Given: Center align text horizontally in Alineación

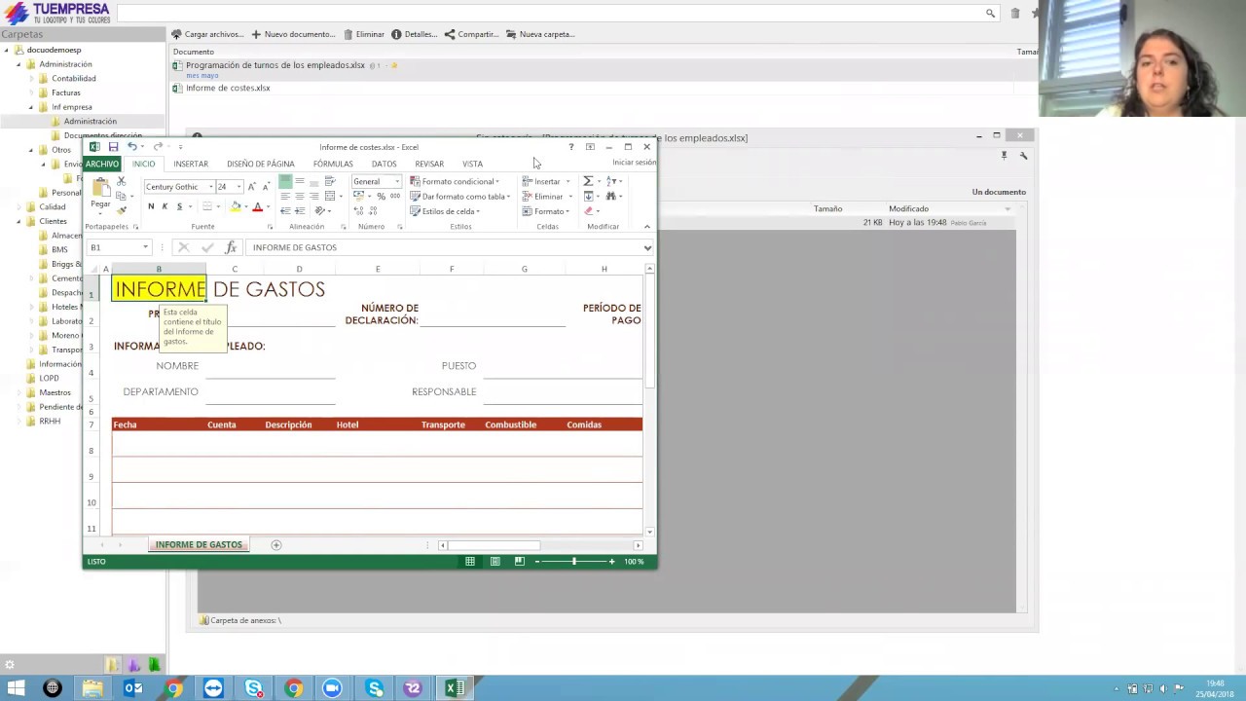Looking at the screenshot, I should click(299, 196).
